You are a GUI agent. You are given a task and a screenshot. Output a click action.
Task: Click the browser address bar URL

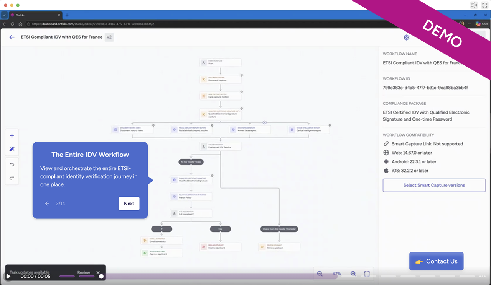93,24
